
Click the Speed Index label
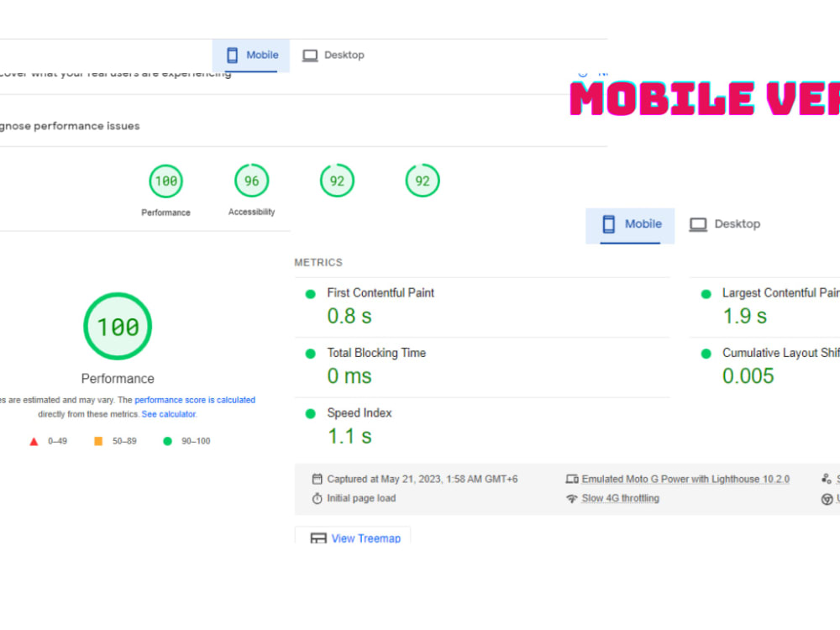click(360, 413)
